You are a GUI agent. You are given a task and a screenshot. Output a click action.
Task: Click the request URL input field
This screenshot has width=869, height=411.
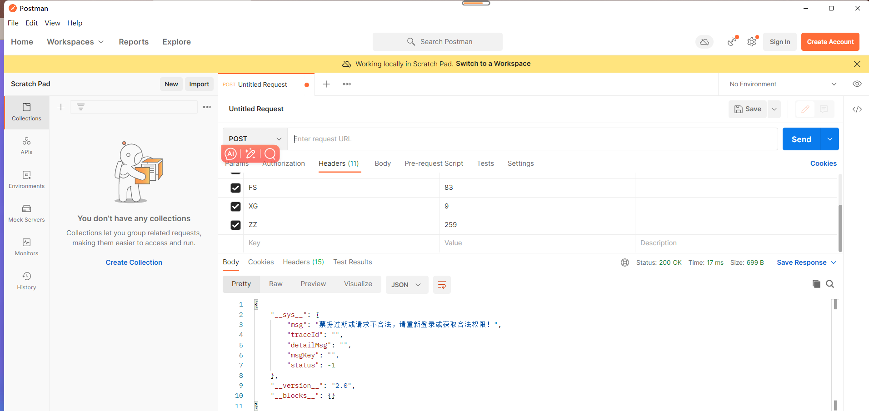(x=533, y=139)
